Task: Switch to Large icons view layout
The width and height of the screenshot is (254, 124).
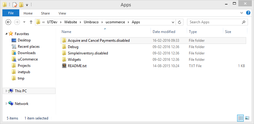Action: pos(247,118)
